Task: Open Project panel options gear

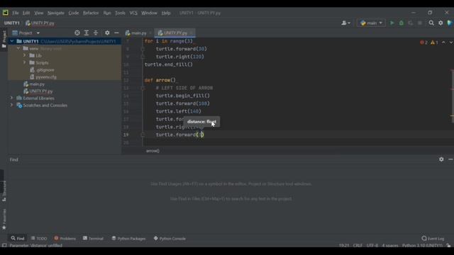Action: pos(107,33)
